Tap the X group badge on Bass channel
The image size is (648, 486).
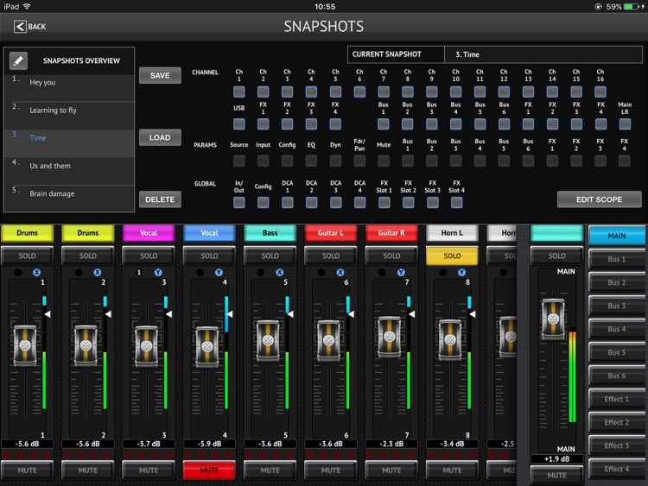tap(280, 272)
